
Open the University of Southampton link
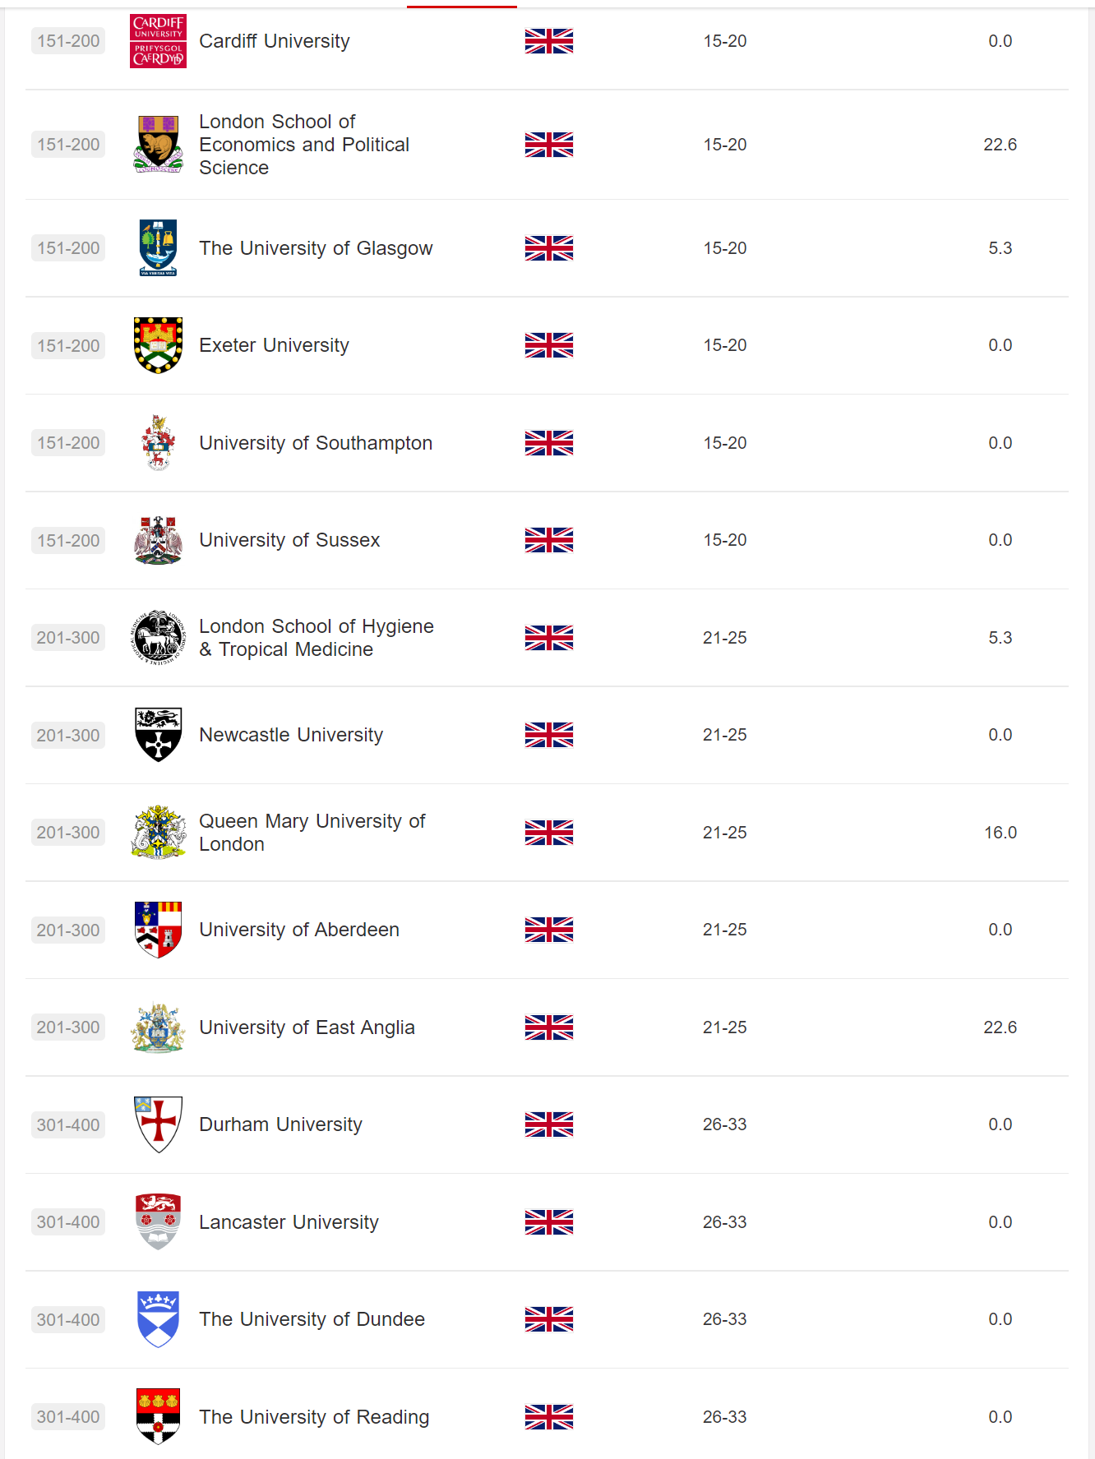click(316, 443)
